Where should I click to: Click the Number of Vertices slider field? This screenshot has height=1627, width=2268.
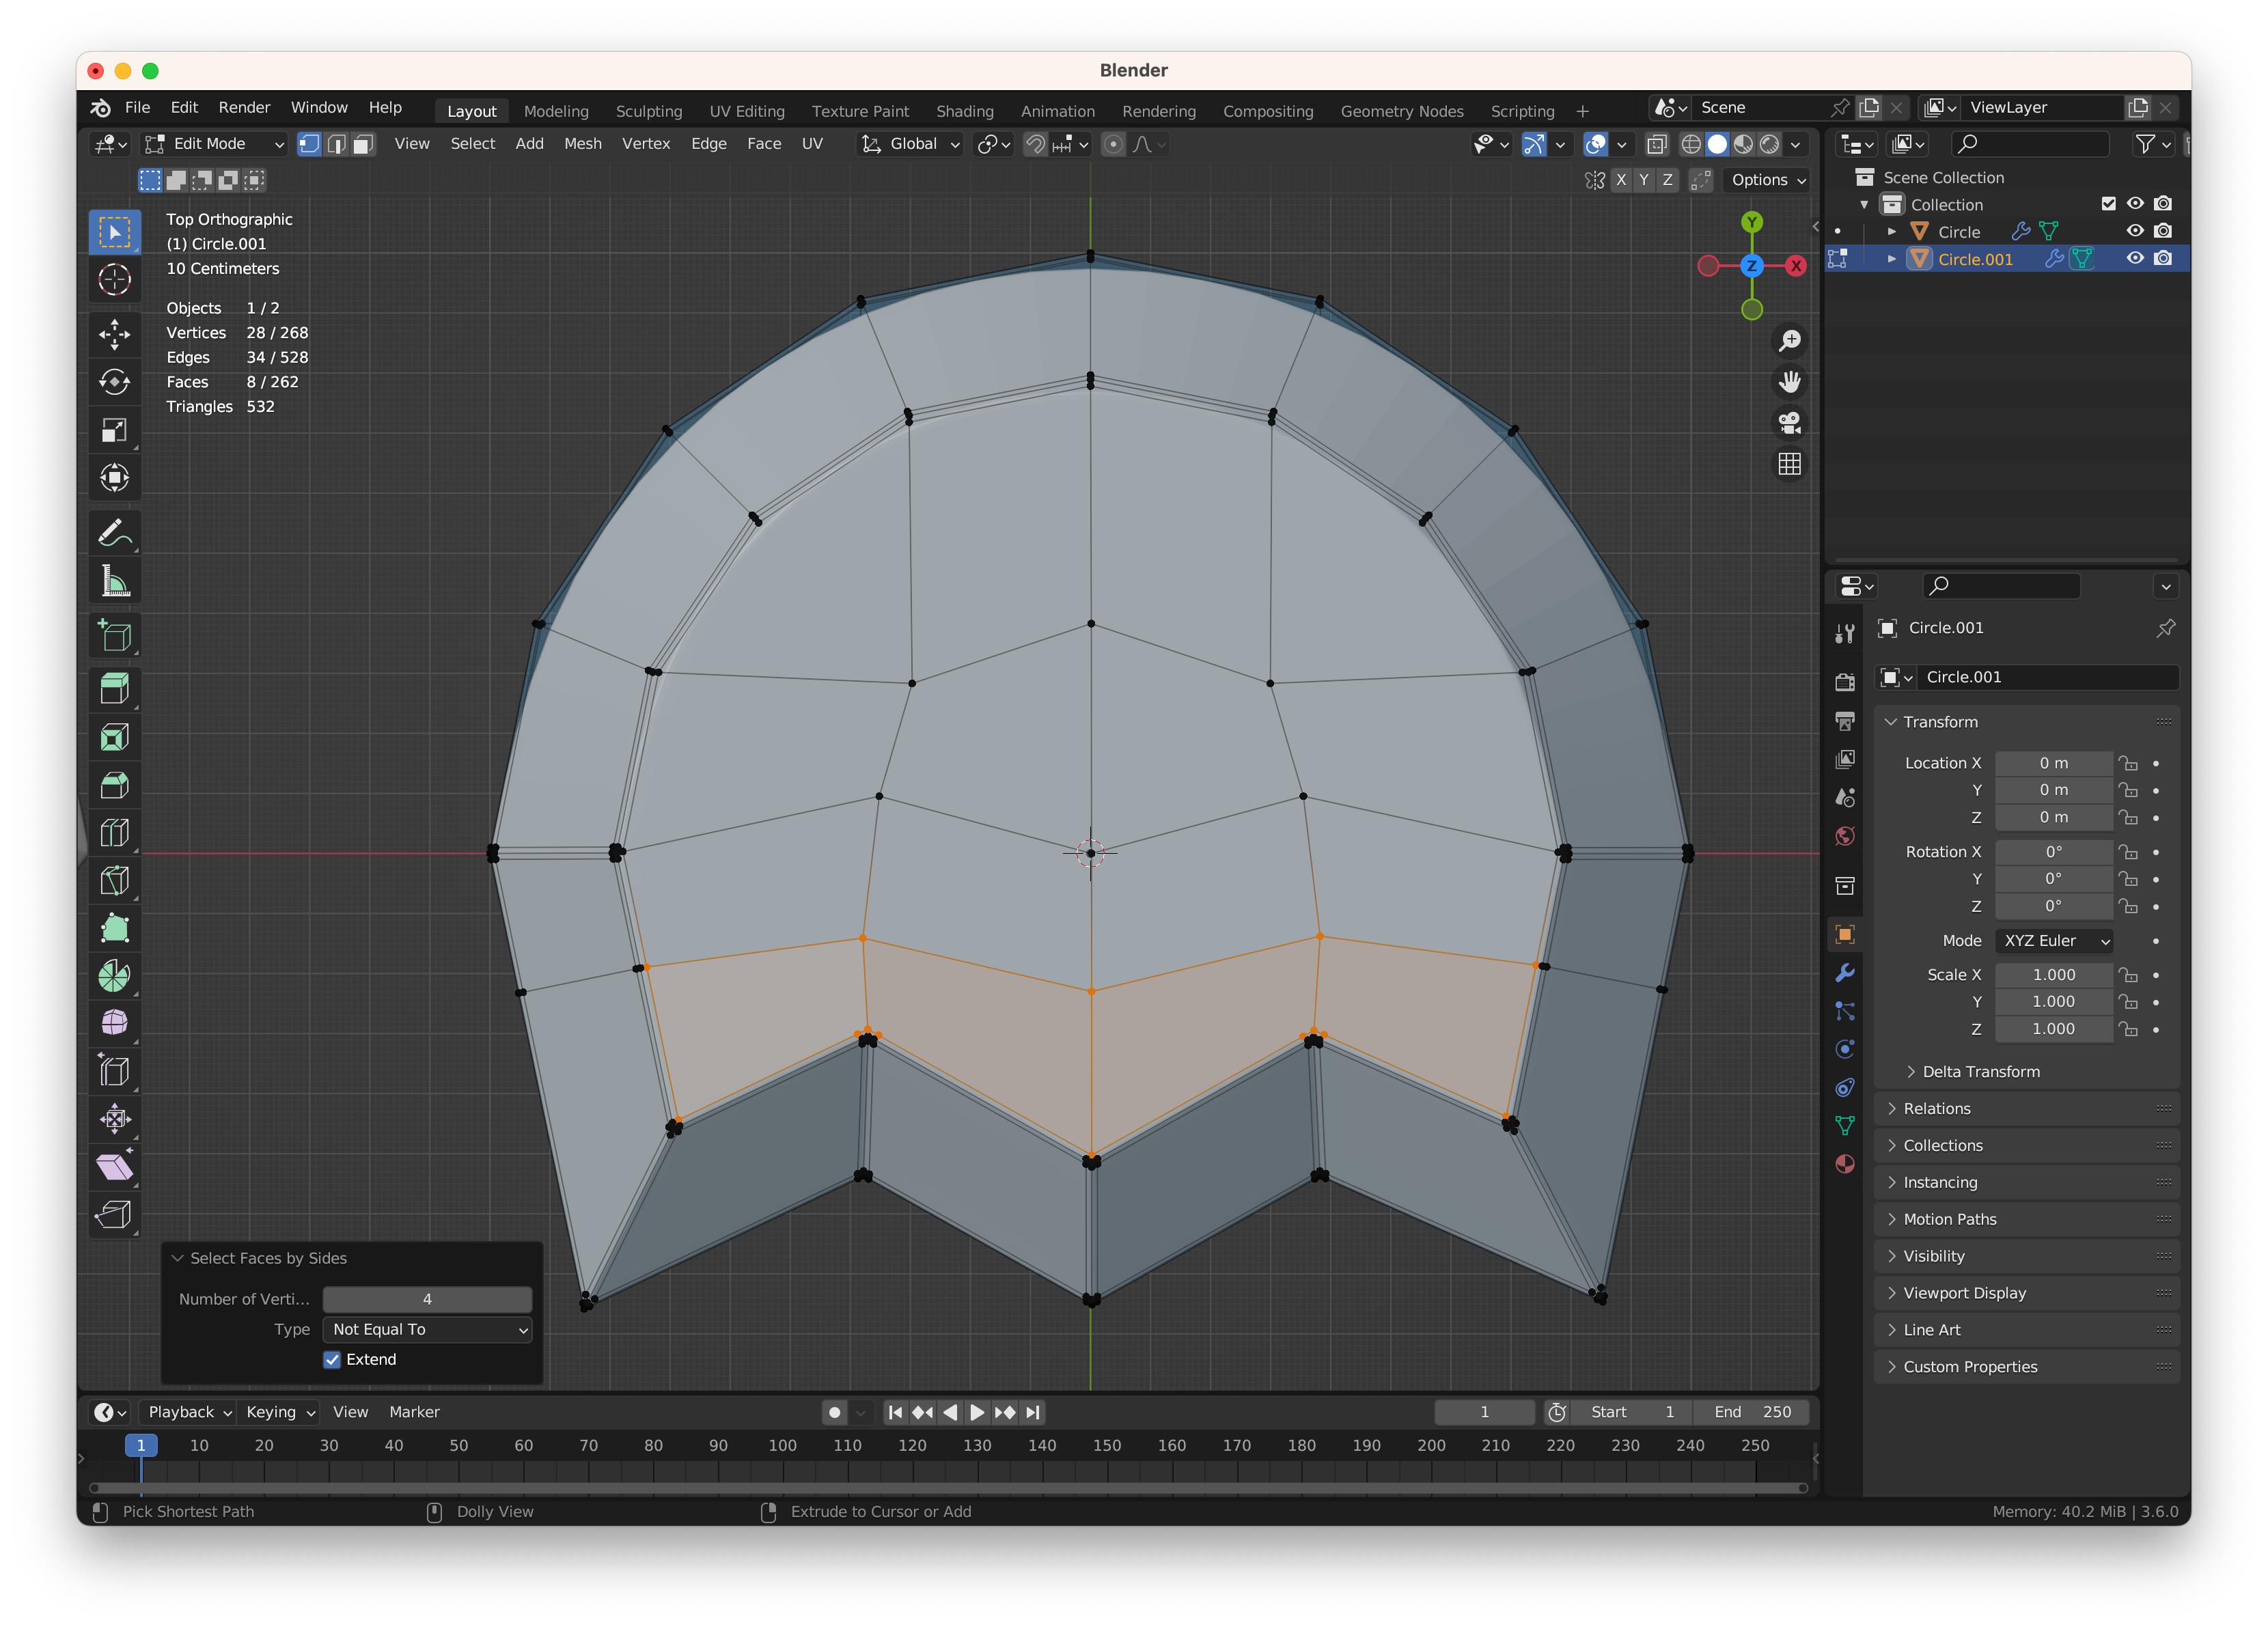[427, 1299]
